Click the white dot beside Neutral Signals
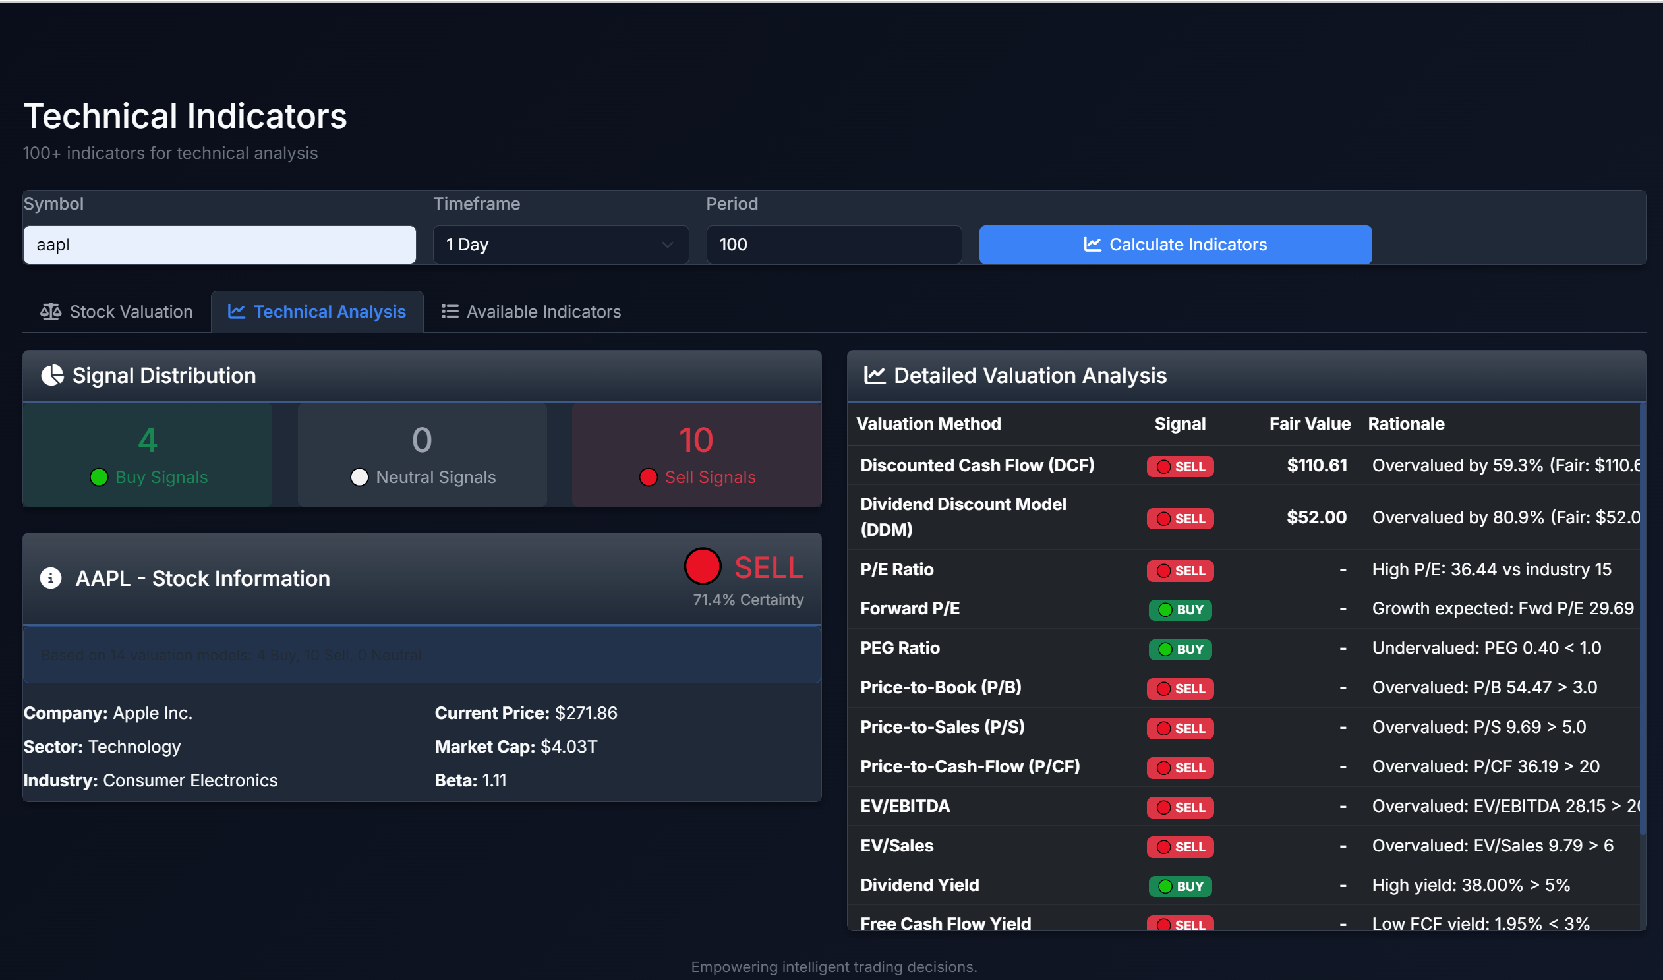Viewport: 1663px width, 980px height. click(x=359, y=476)
